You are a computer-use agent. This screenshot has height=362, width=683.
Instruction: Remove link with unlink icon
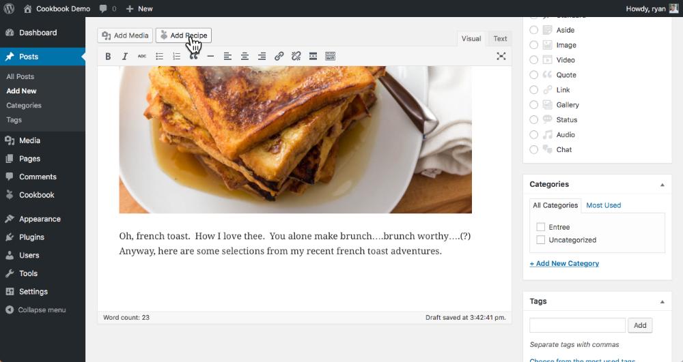tap(296, 56)
